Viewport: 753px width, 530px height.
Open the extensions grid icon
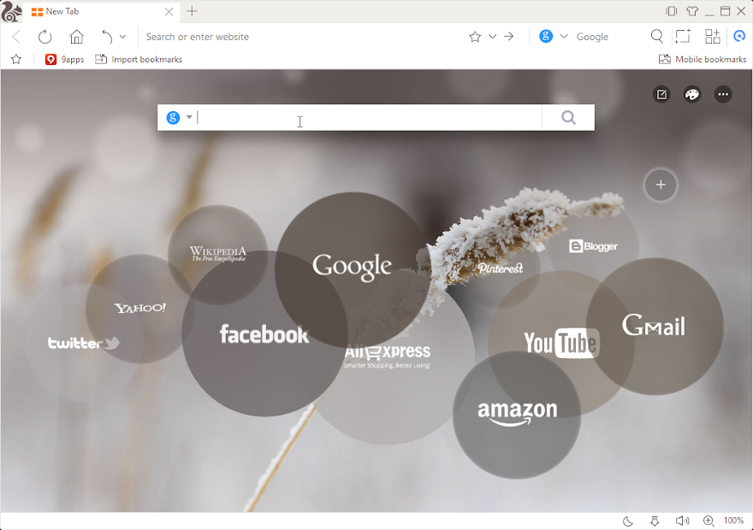pyautogui.click(x=712, y=37)
